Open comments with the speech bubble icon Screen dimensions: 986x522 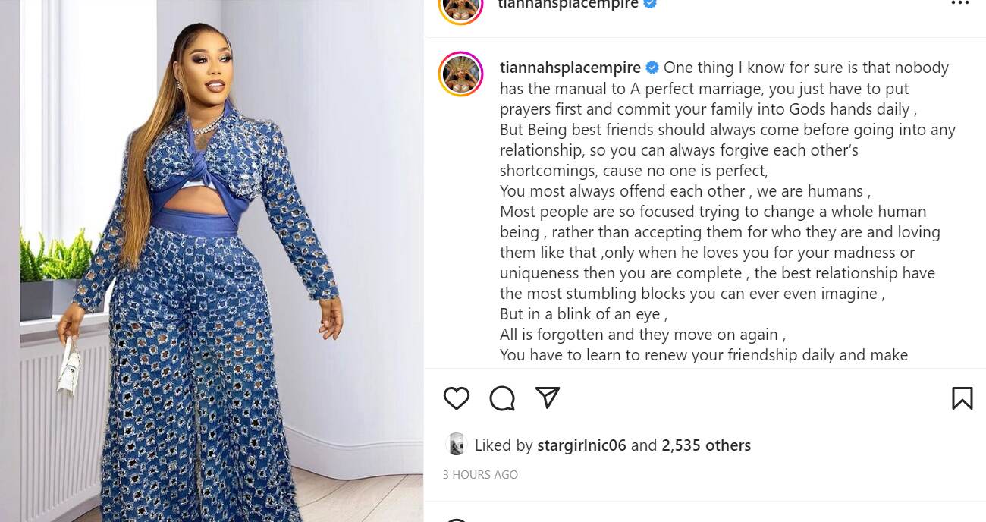click(501, 397)
